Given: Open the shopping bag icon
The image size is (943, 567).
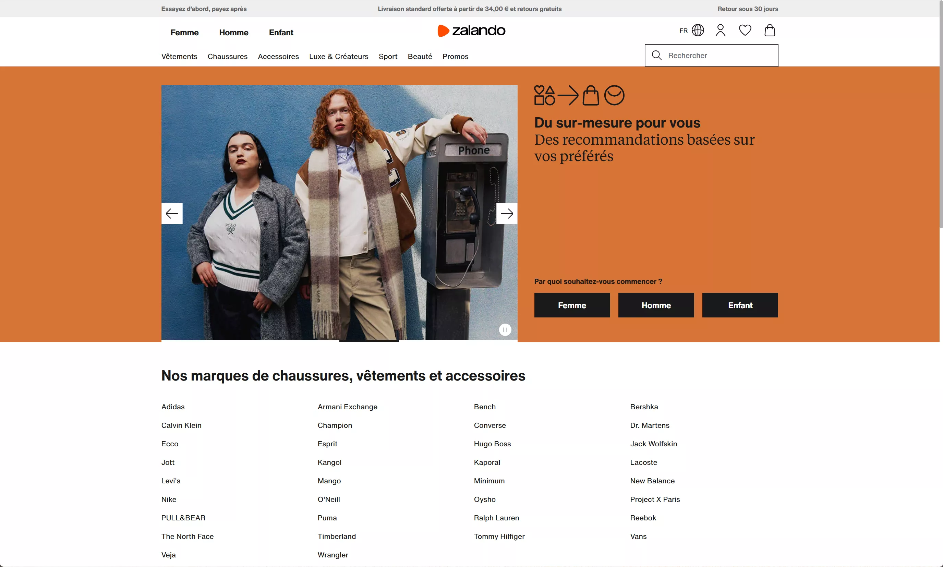Looking at the screenshot, I should pyautogui.click(x=770, y=30).
